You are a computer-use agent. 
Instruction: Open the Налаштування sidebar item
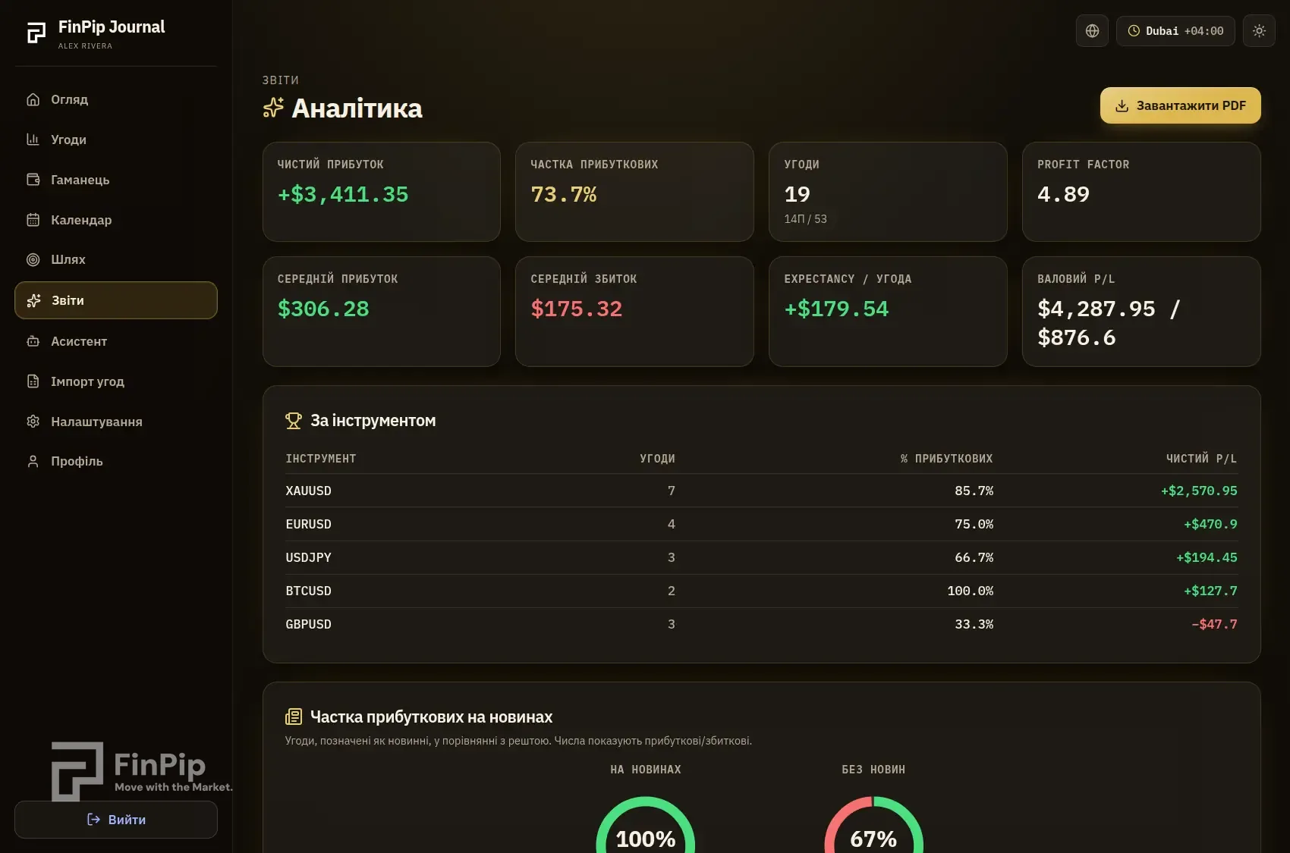click(x=116, y=422)
